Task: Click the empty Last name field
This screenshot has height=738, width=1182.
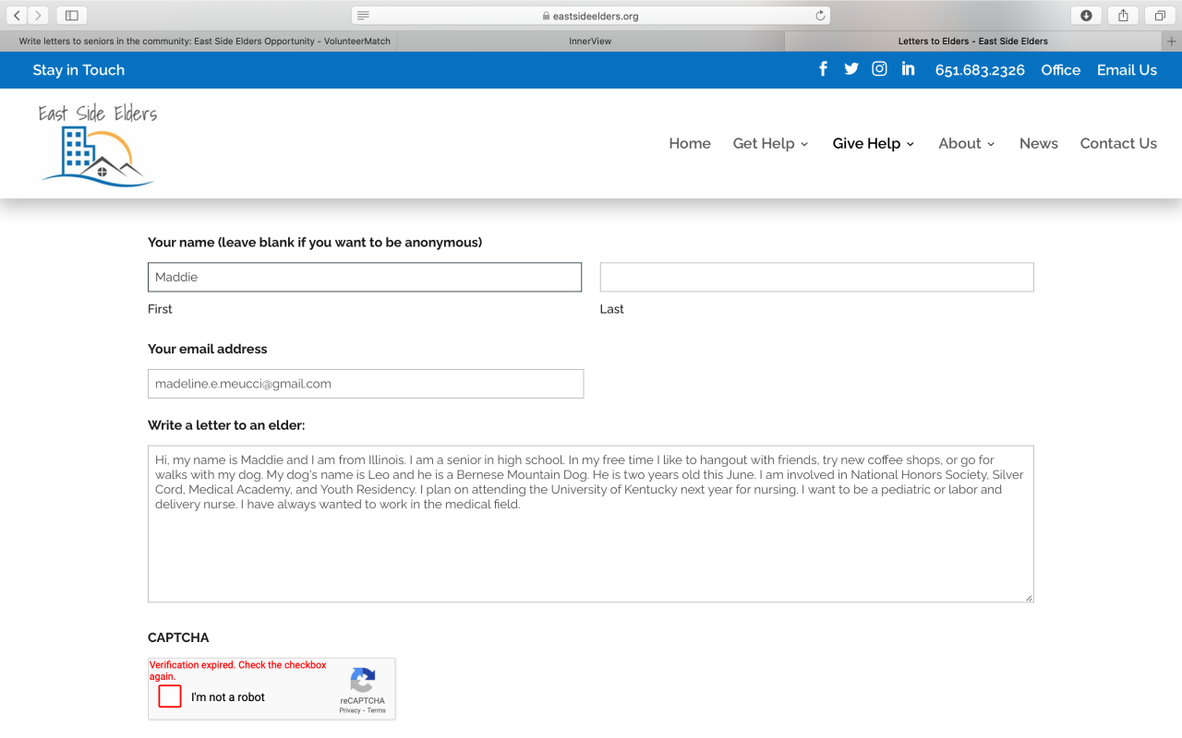Action: pos(817,277)
